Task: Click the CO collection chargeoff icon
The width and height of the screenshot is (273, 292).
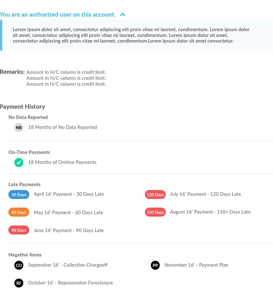Action: point(19,265)
